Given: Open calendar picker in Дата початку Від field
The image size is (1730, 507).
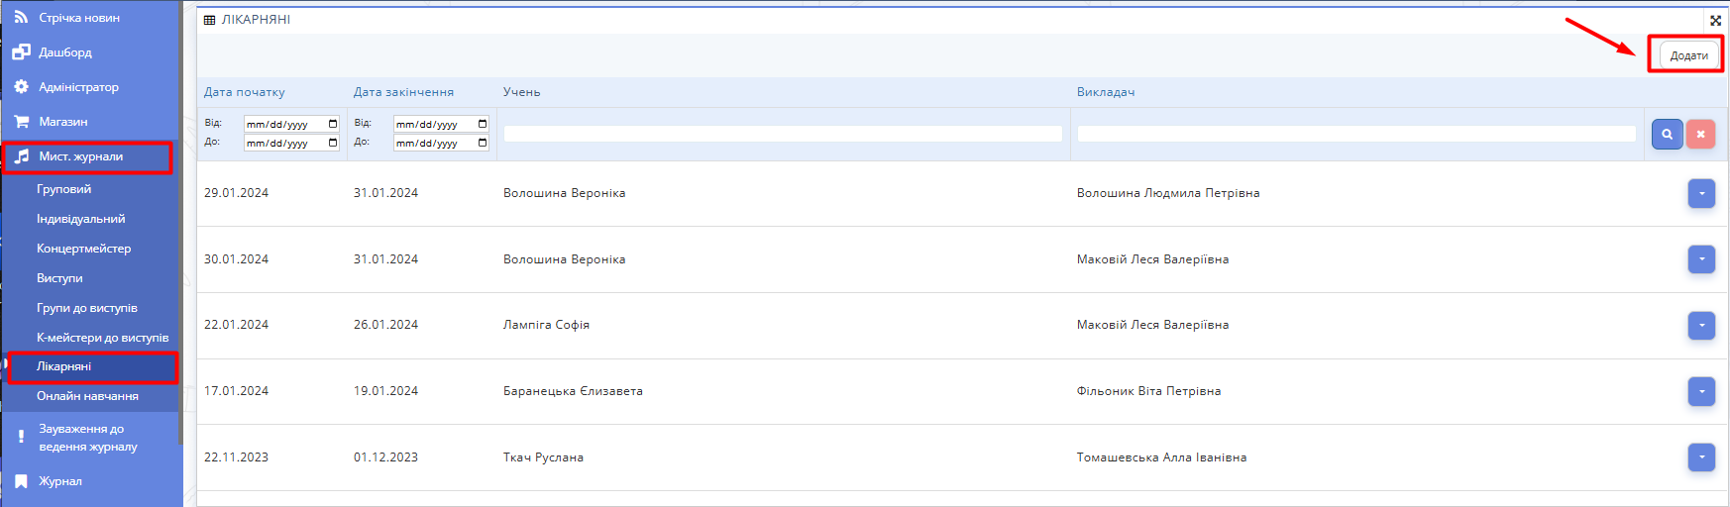Looking at the screenshot, I should [333, 124].
